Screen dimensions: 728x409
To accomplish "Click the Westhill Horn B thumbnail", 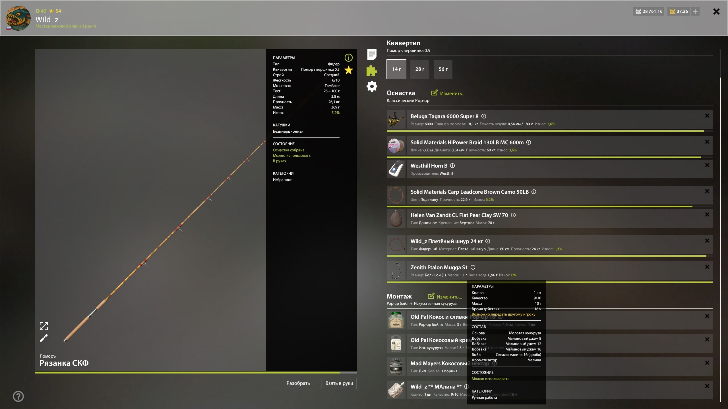I will pyautogui.click(x=396, y=169).
